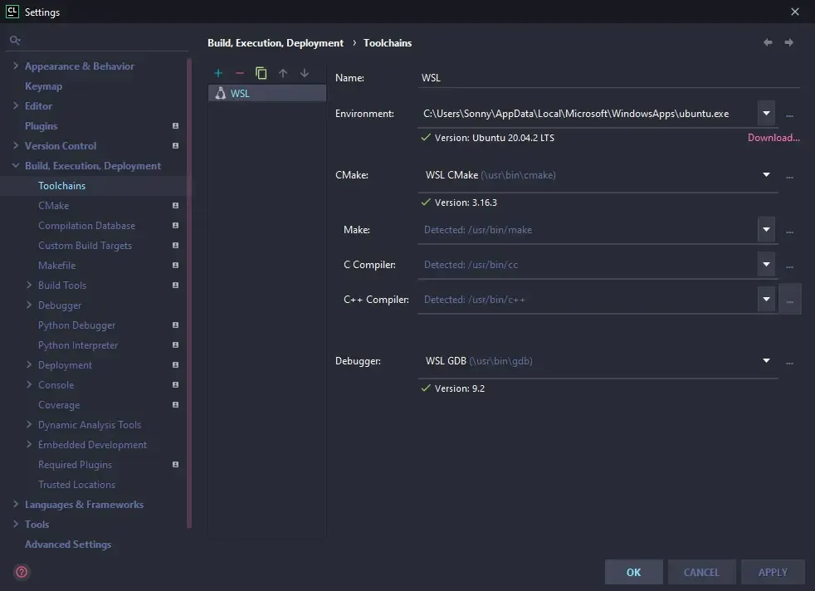
Task: Move toolchain down with down arrow
Action: click(x=305, y=73)
